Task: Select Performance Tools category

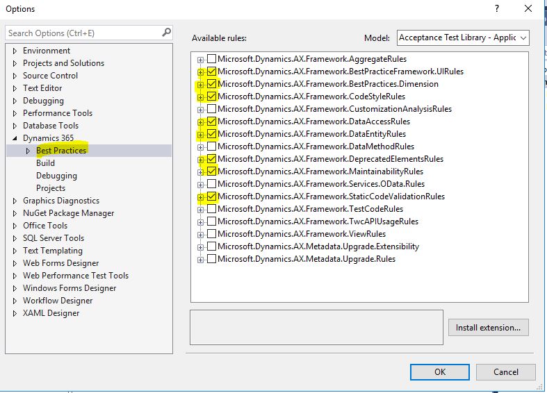Action: (58, 113)
